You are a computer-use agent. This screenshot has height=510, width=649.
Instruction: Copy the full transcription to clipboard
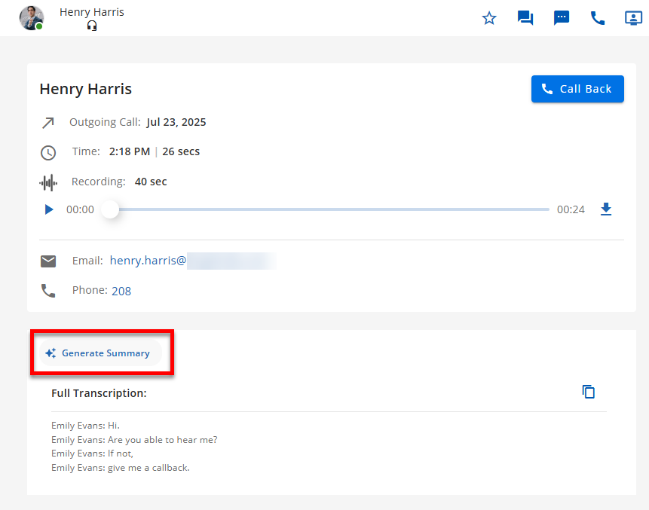[589, 392]
